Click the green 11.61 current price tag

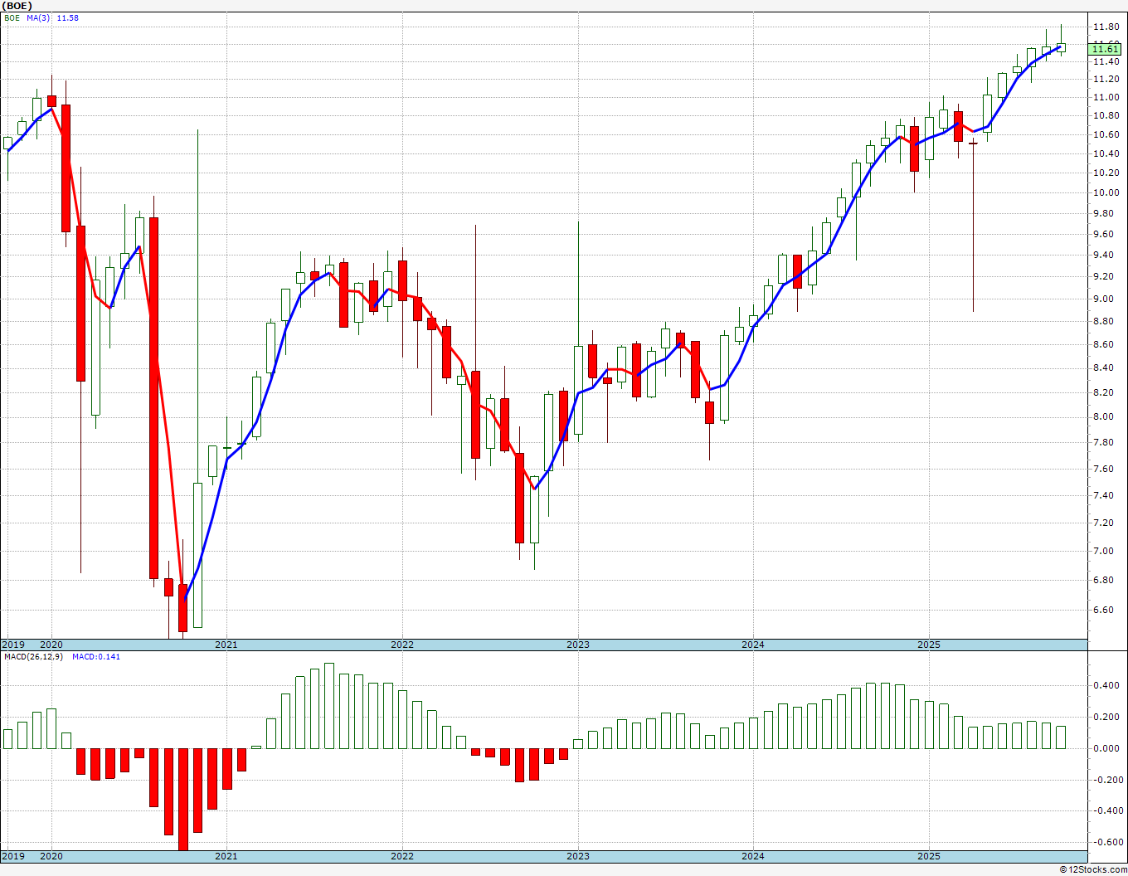[x=1106, y=50]
